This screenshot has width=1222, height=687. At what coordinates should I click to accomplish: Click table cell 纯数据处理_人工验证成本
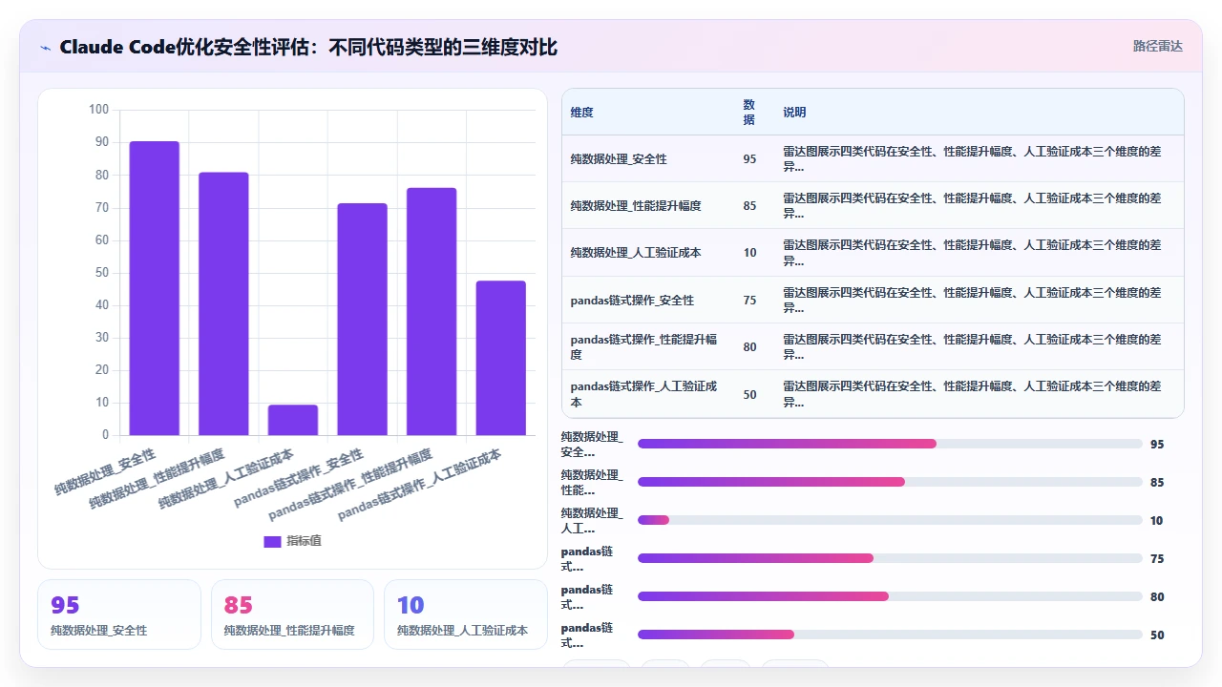click(x=636, y=253)
